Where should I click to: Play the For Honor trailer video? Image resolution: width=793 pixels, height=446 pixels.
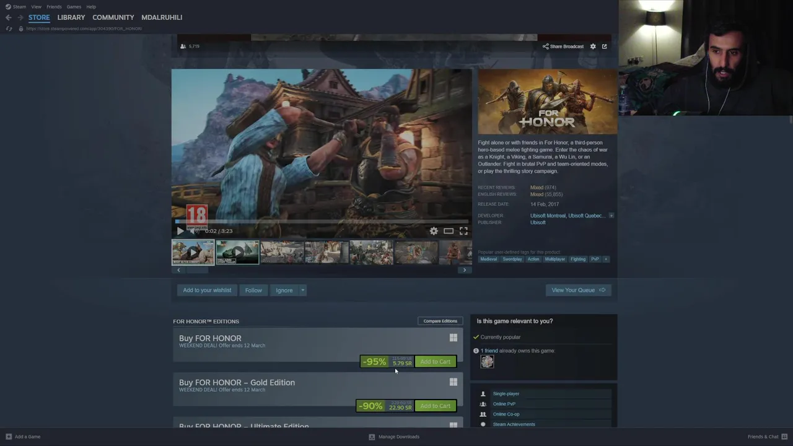coord(180,231)
